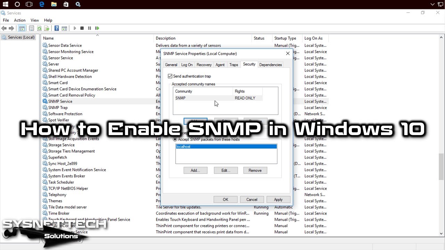The image size is (445, 250).
Task: Click Edit... below the hosts list
Action: tap(226, 170)
